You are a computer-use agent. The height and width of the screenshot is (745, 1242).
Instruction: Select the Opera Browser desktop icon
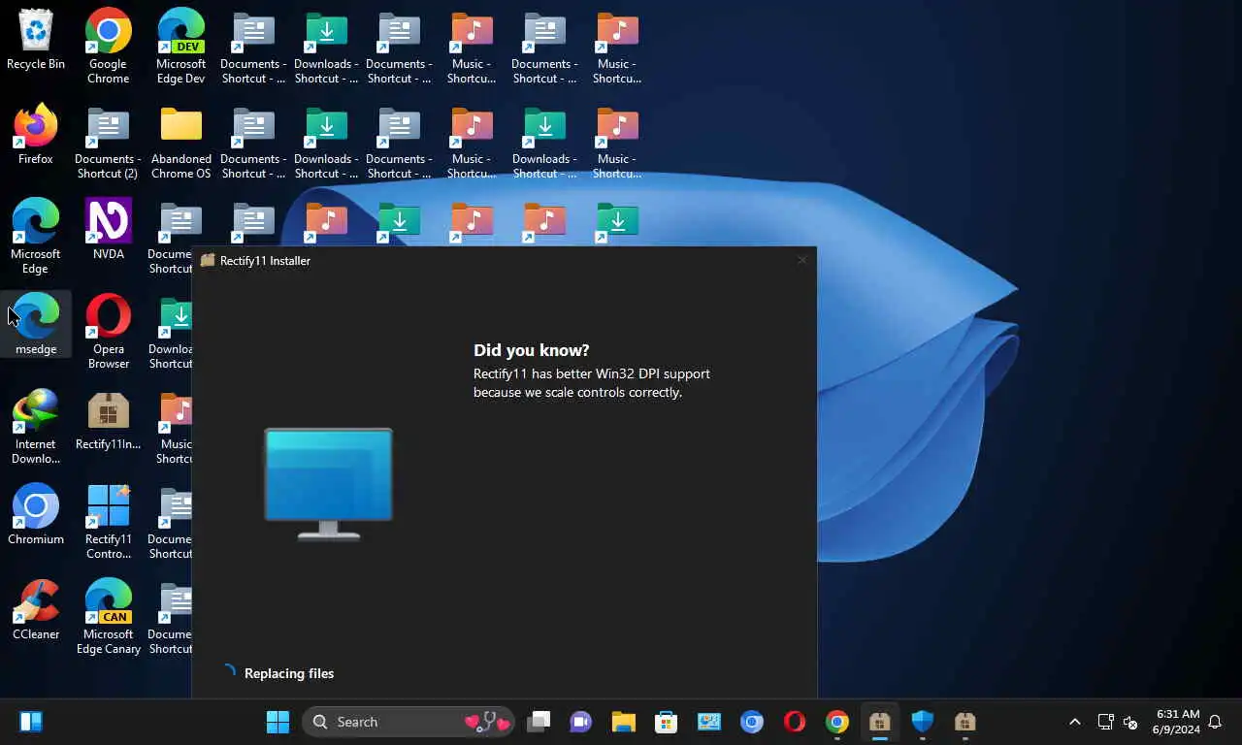tap(108, 332)
